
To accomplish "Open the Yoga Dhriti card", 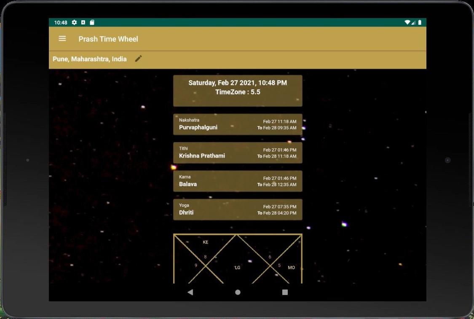I will (238, 209).
